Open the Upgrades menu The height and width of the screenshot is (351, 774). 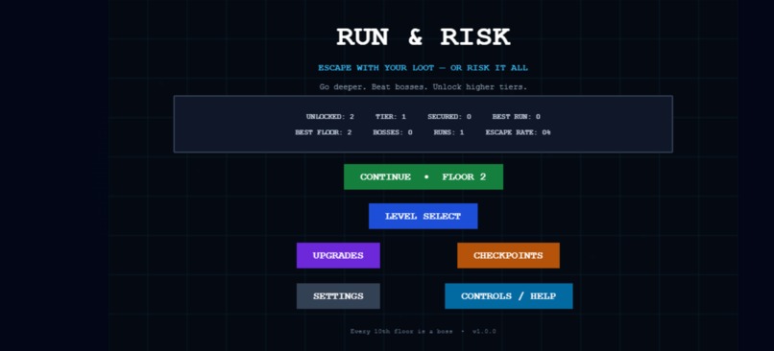point(338,255)
